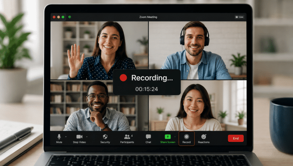Close the Zoom Meeting window
The image size is (293, 166).
point(54,17)
